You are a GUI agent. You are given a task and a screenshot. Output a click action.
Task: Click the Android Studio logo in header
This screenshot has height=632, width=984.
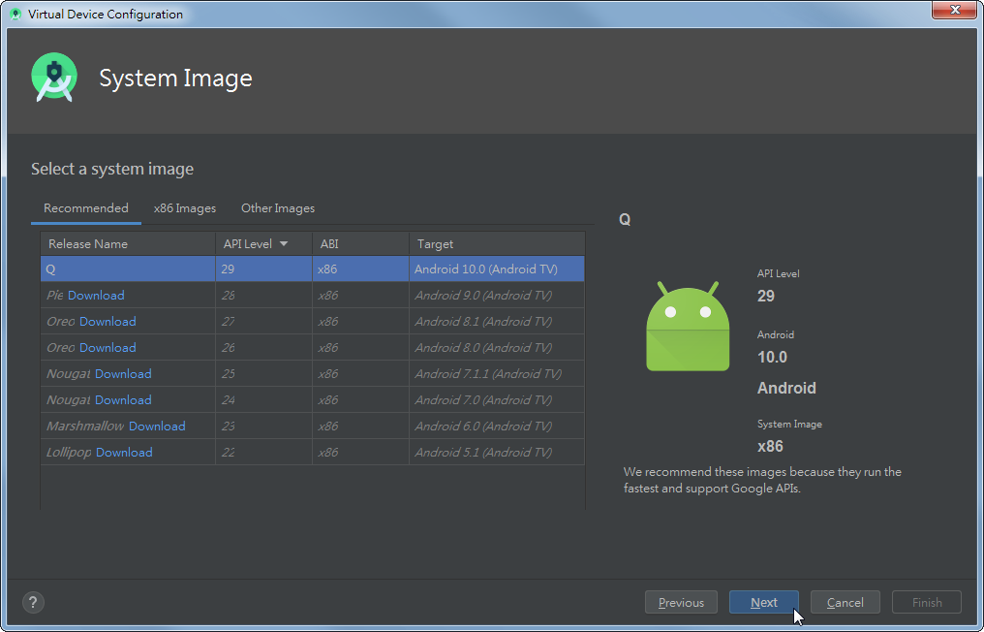[54, 78]
